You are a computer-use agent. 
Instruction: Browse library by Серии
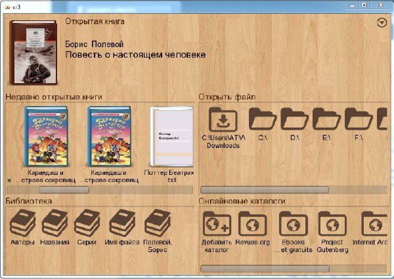[87, 223]
